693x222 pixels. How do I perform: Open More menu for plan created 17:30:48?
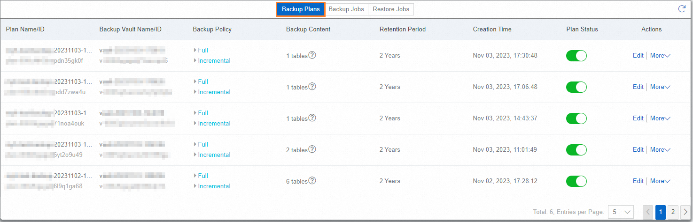660,55
